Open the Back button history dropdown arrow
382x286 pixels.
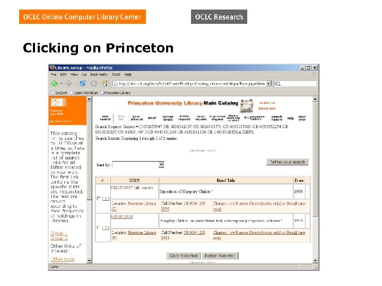(x=62, y=84)
